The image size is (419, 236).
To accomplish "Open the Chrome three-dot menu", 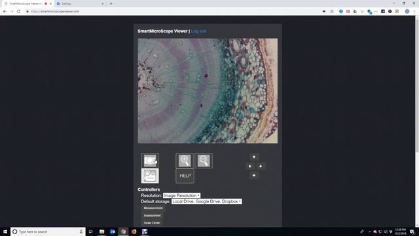I will tap(414, 12).
